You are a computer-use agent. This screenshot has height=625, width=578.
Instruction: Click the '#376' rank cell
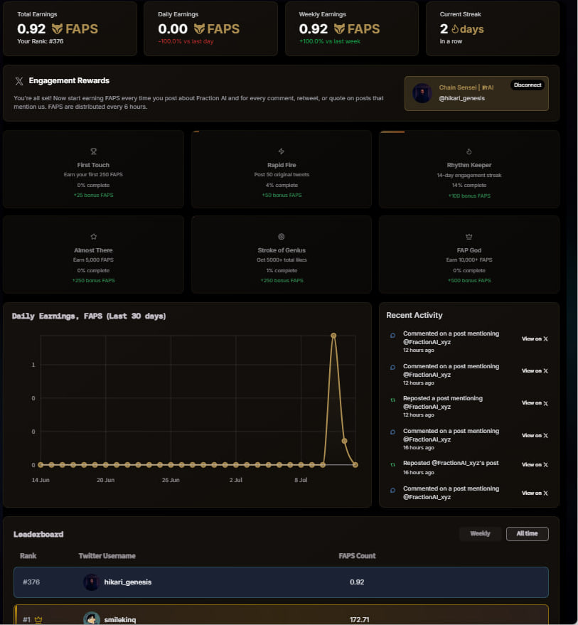point(31,582)
